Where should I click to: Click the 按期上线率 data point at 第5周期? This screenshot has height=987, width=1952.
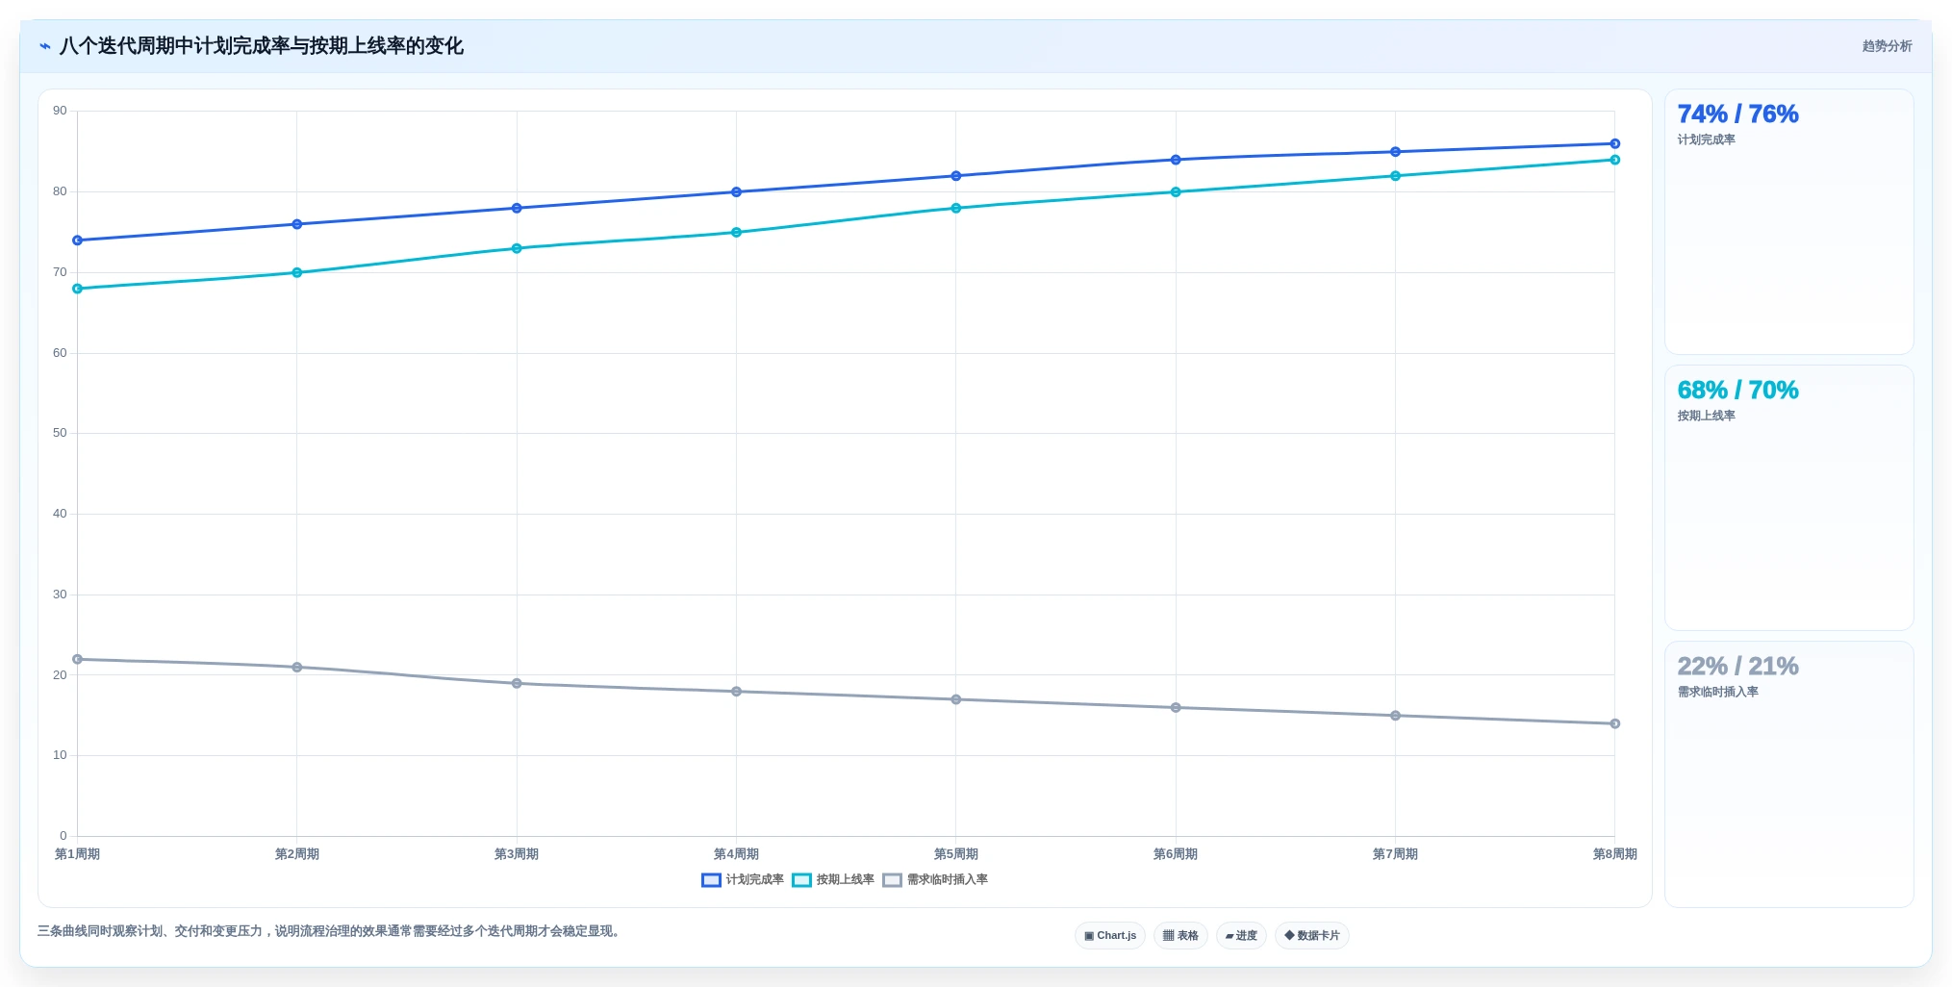(956, 208)
